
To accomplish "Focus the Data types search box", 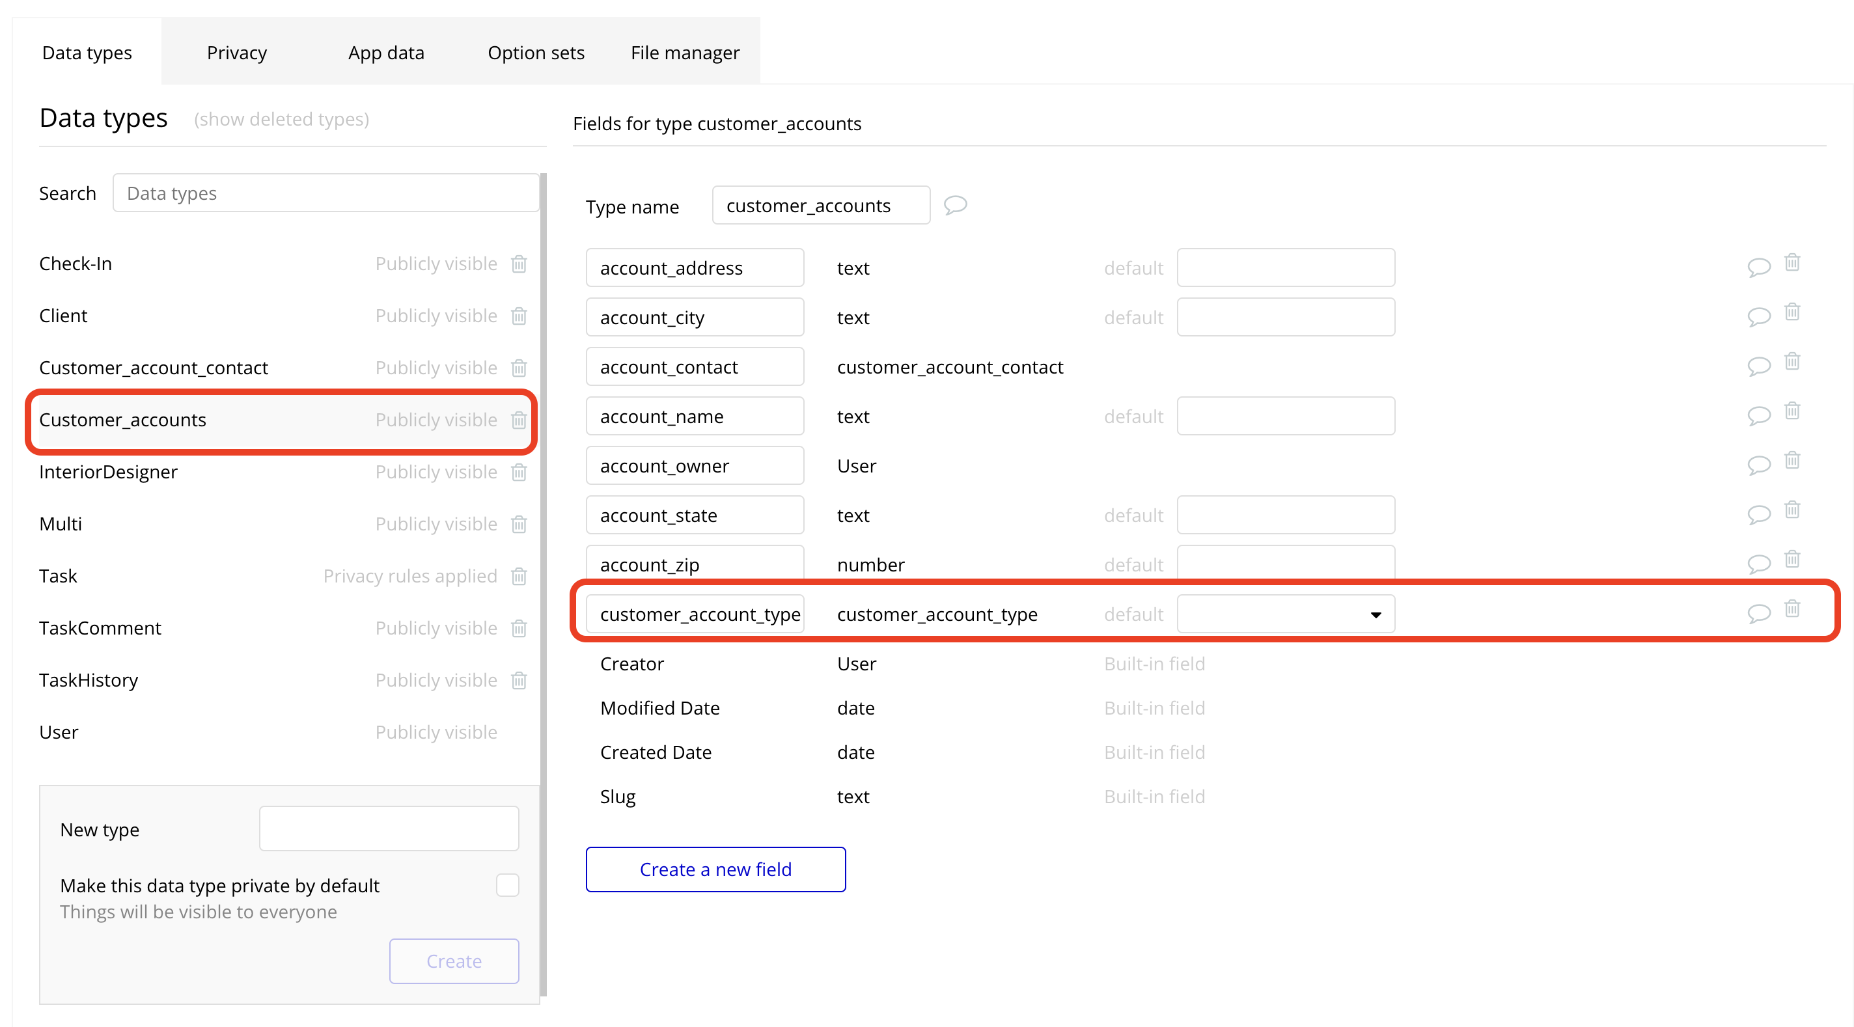I will pos(325,193).
